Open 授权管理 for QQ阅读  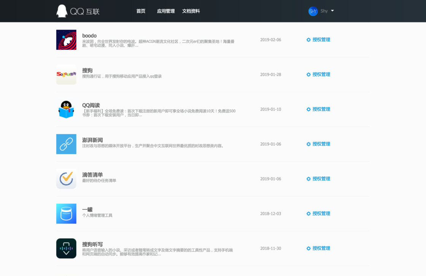(321, 109)
